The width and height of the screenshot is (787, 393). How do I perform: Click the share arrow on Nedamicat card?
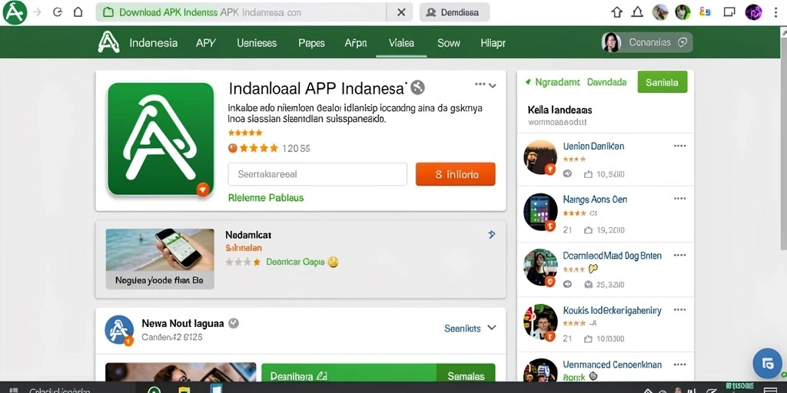coord(491,234)
